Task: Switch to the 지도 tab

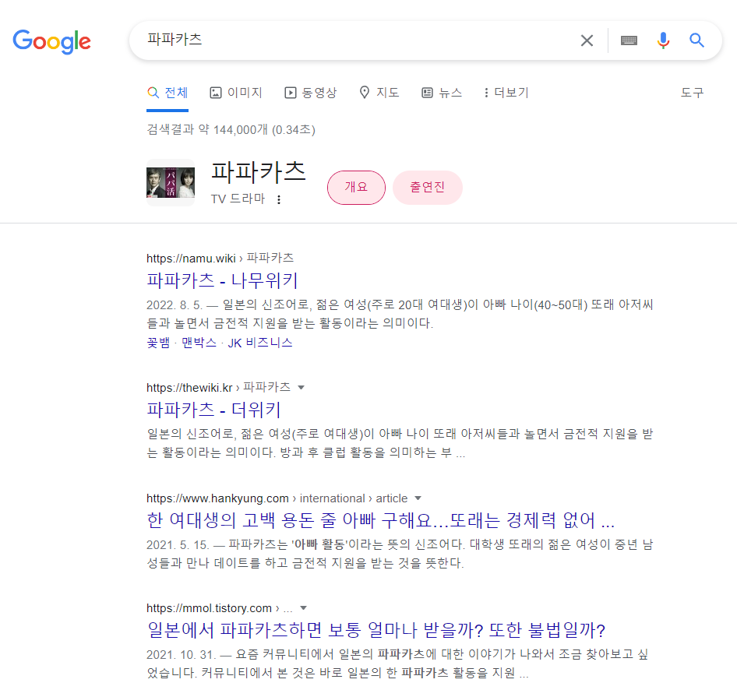Action: (x=379, y=93)
